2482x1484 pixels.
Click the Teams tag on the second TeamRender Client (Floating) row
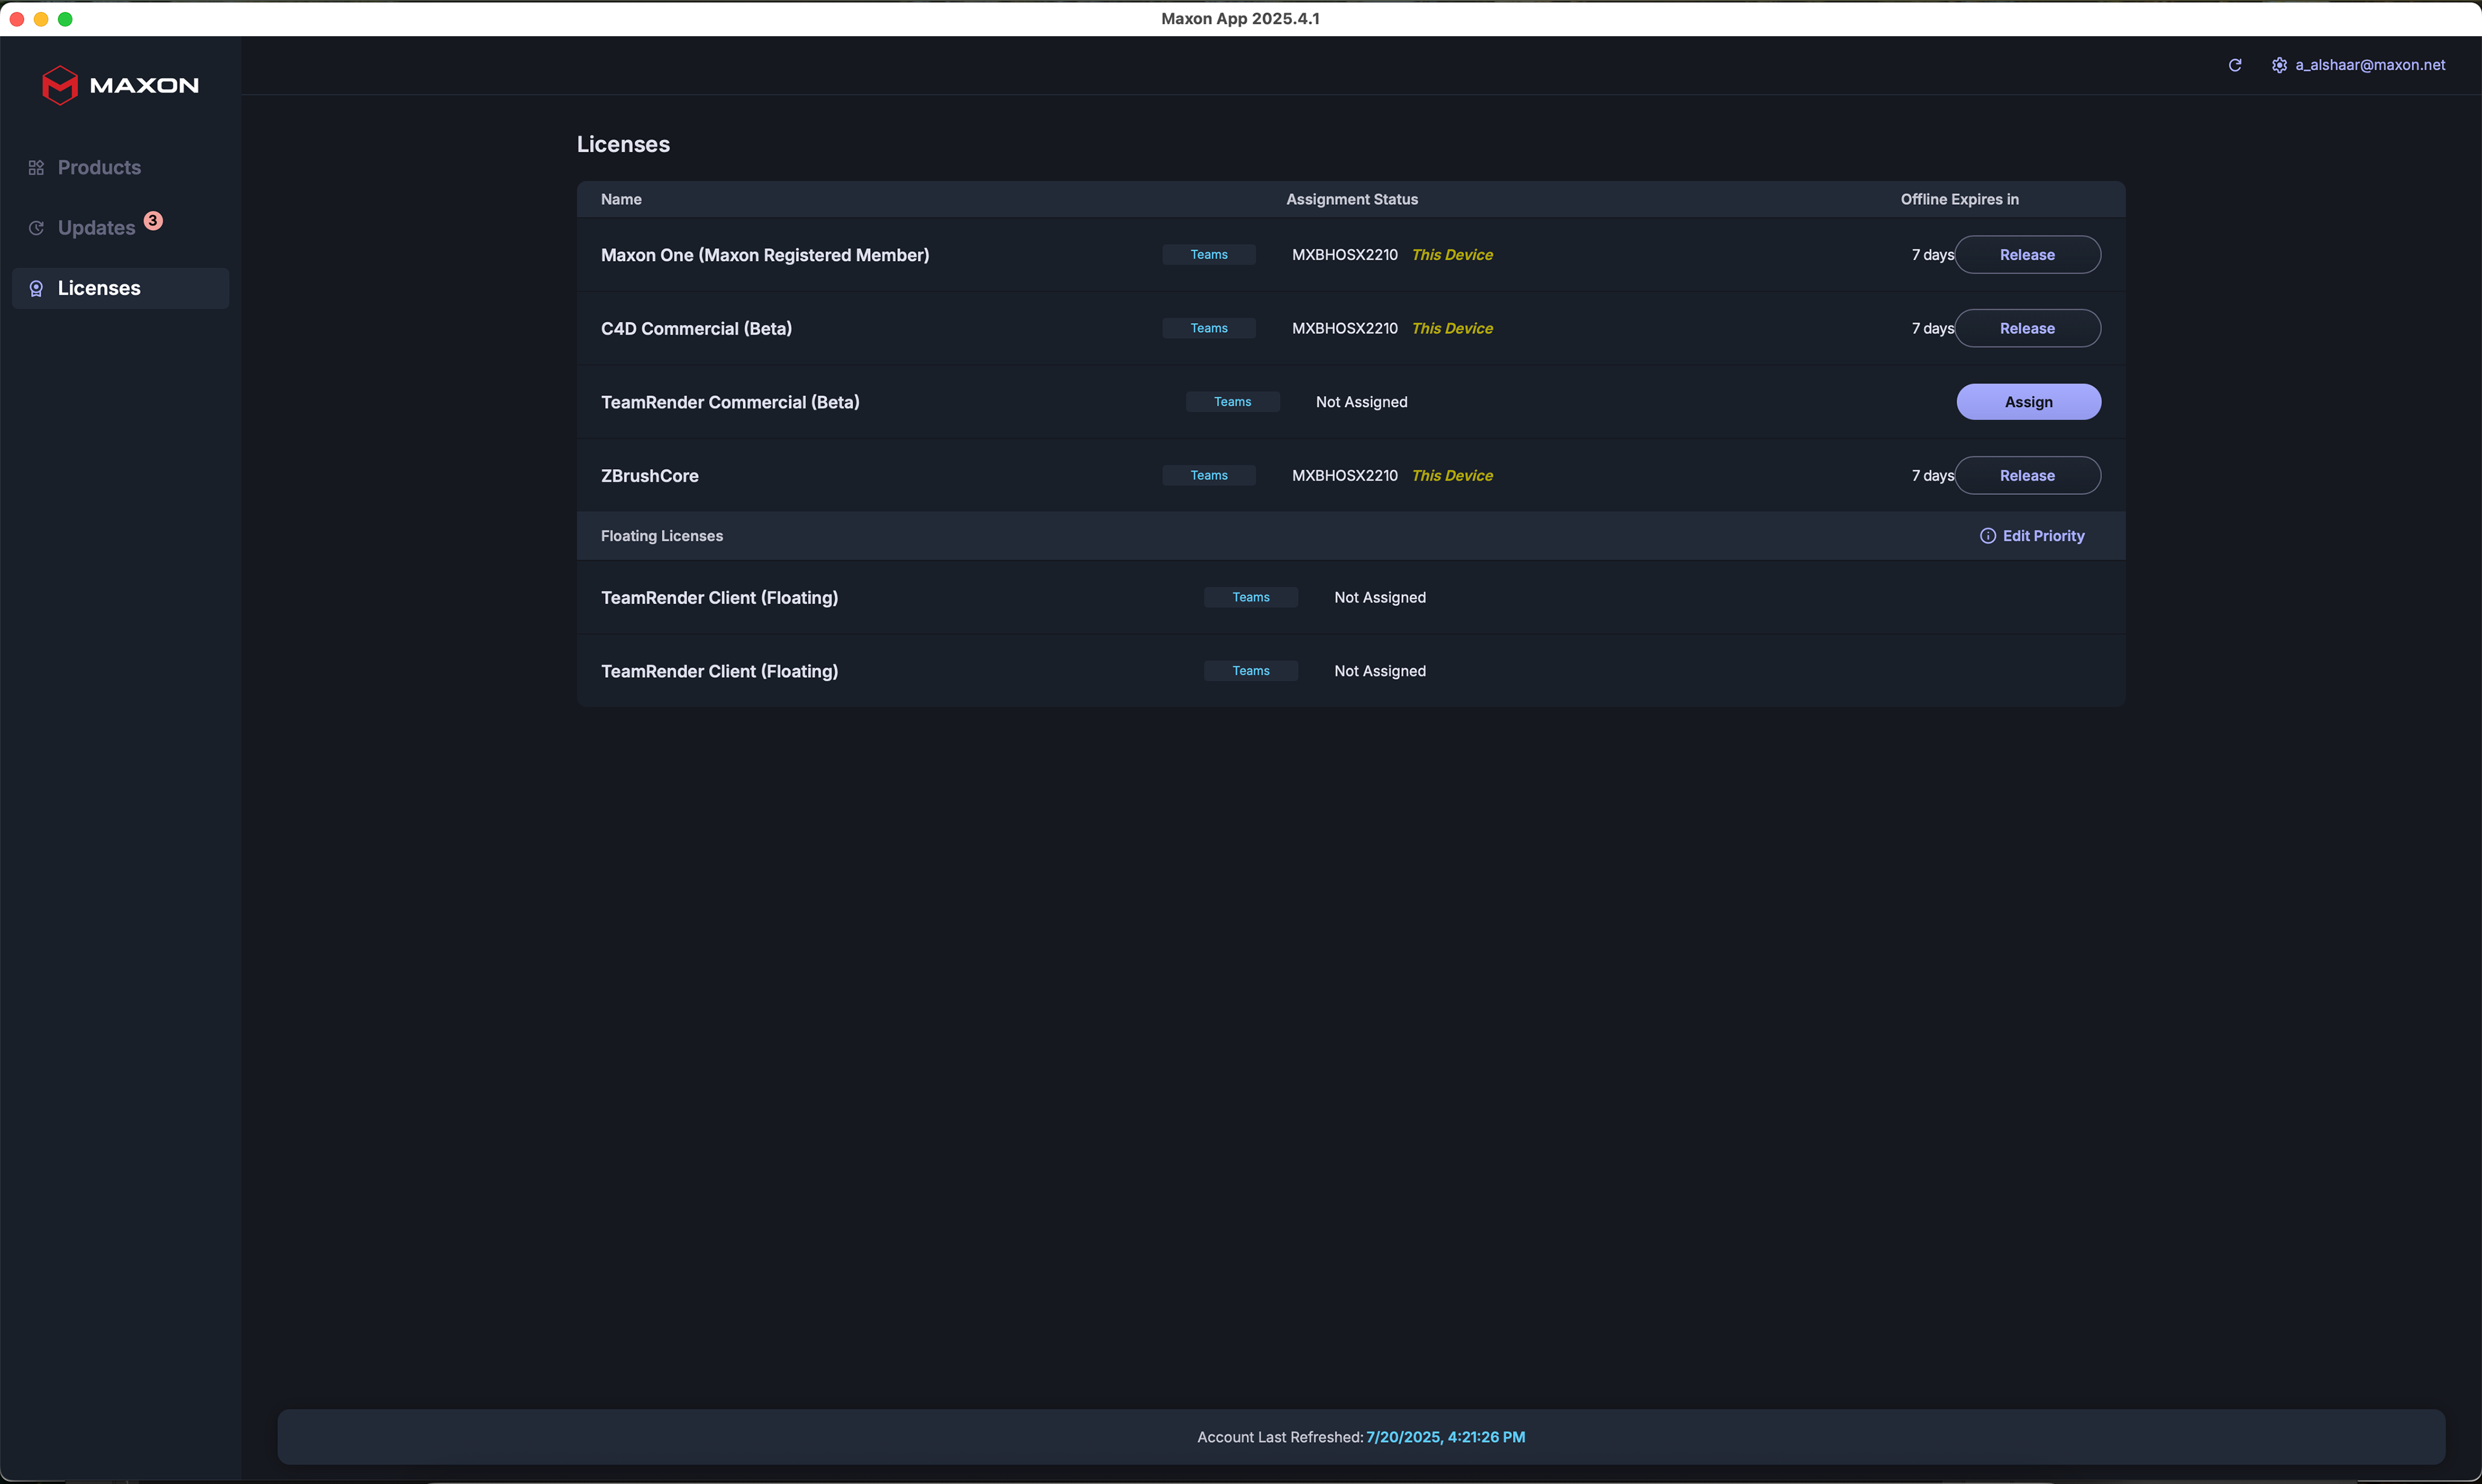tap(1251, 671)
